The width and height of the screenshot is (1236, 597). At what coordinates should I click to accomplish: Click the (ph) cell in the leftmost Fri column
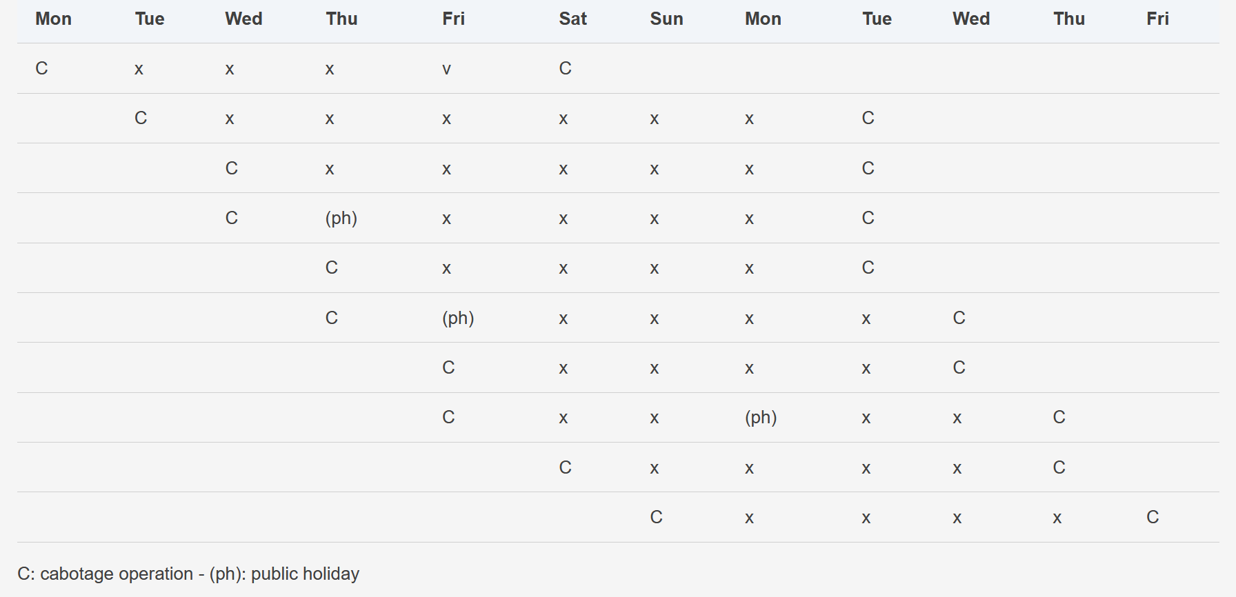tap(458, 318)
